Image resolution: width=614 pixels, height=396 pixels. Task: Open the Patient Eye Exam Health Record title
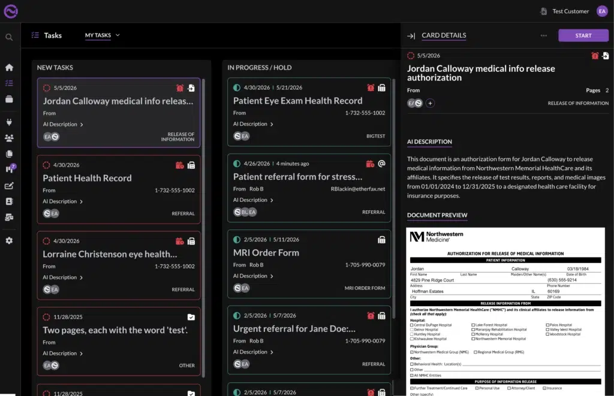coord(297,101)
